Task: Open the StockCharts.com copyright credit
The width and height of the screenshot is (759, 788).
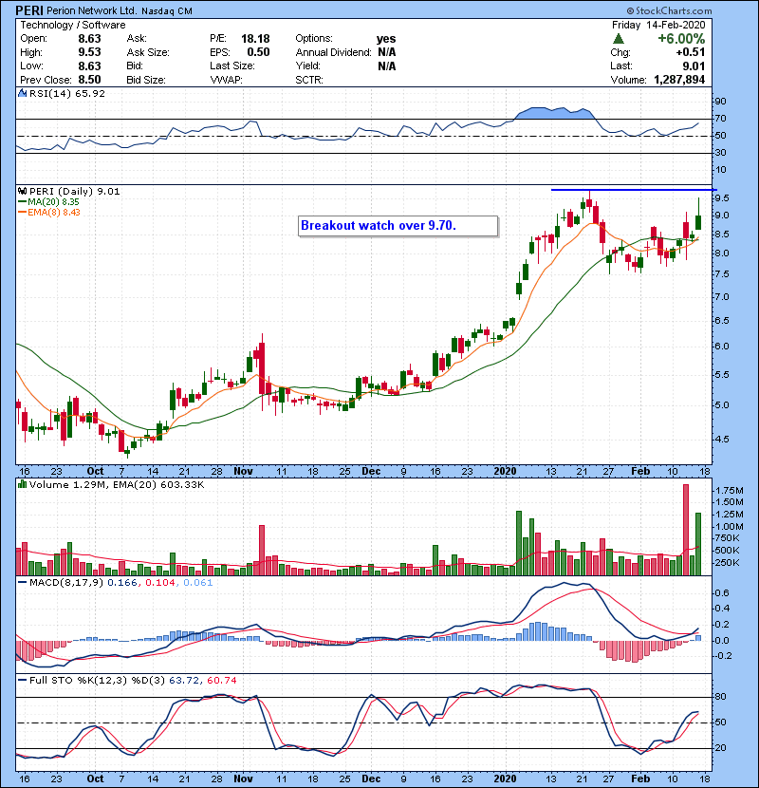Action: pyautogui.click(x=669, y=10)
